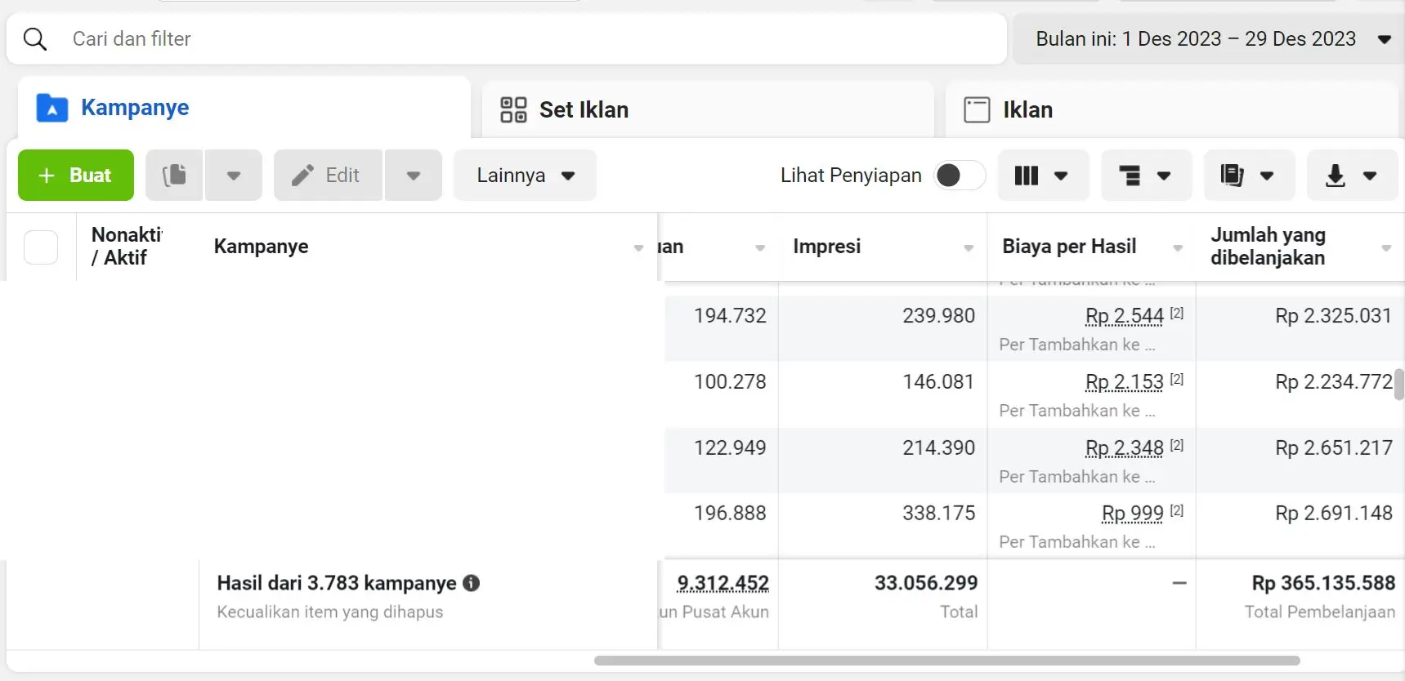The height and width of the screenshot is (681, 1405).
Task: Click the Iklan tab window icon
Action: coord(977,109)
